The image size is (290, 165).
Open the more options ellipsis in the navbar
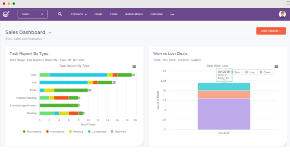point(172,14)
